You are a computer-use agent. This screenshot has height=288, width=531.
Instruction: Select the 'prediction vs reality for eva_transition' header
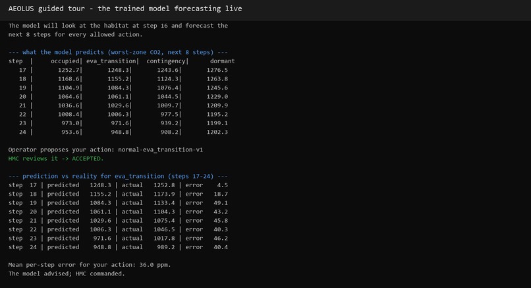(118, 176)
